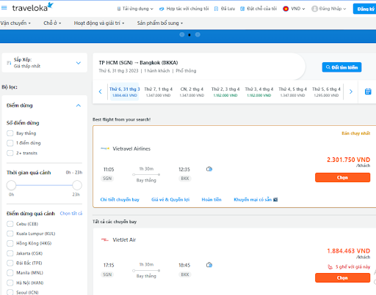
Task: Open the Sắp Xếp sort dropdown
Action: coord(45,63)
